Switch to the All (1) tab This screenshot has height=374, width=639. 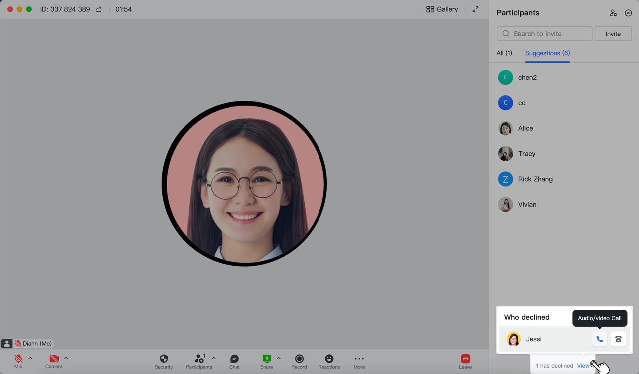coord(504,53)
